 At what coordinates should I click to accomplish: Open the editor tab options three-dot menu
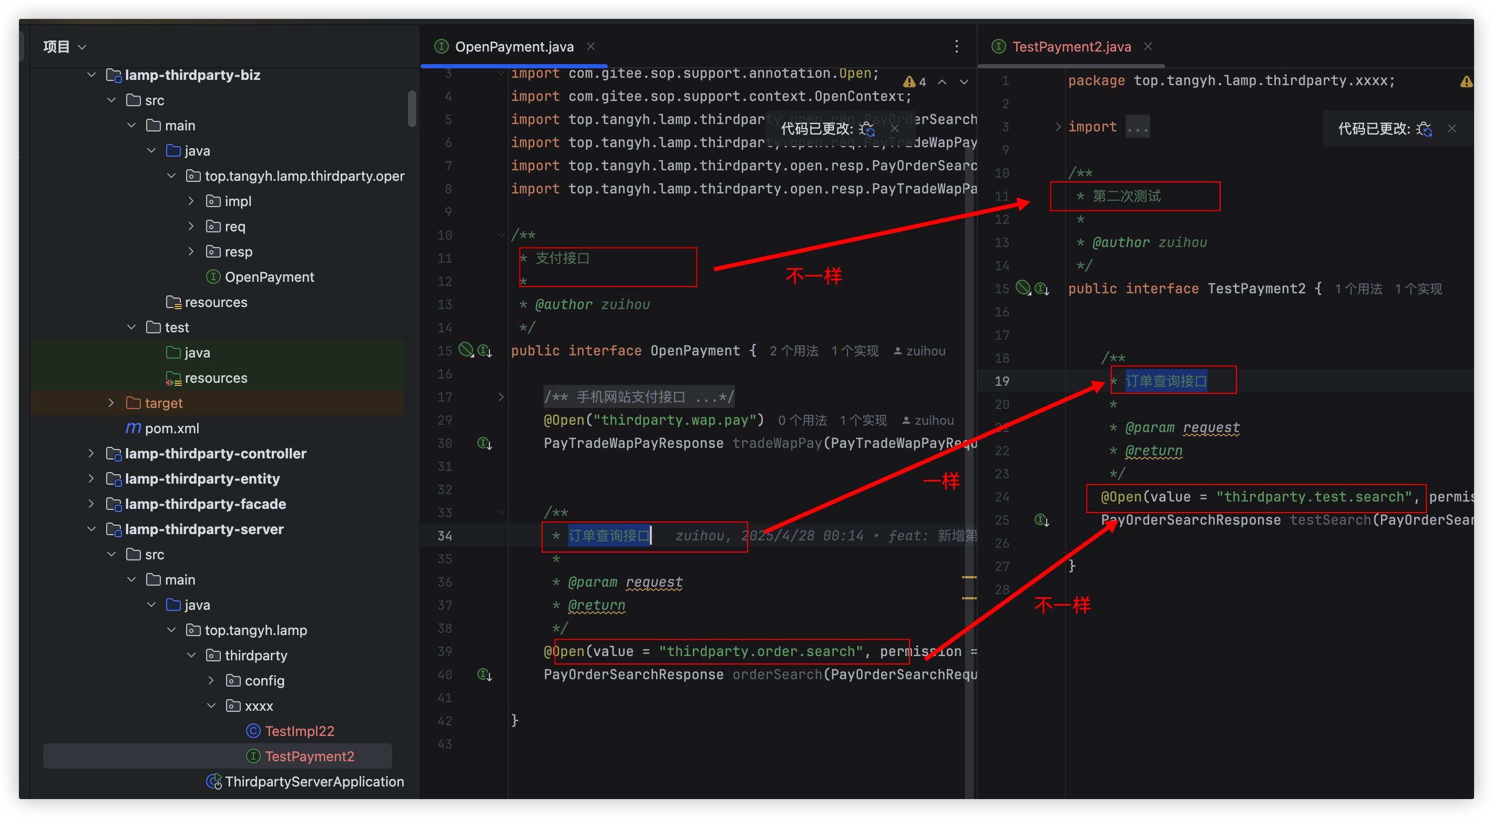point(956,46)
